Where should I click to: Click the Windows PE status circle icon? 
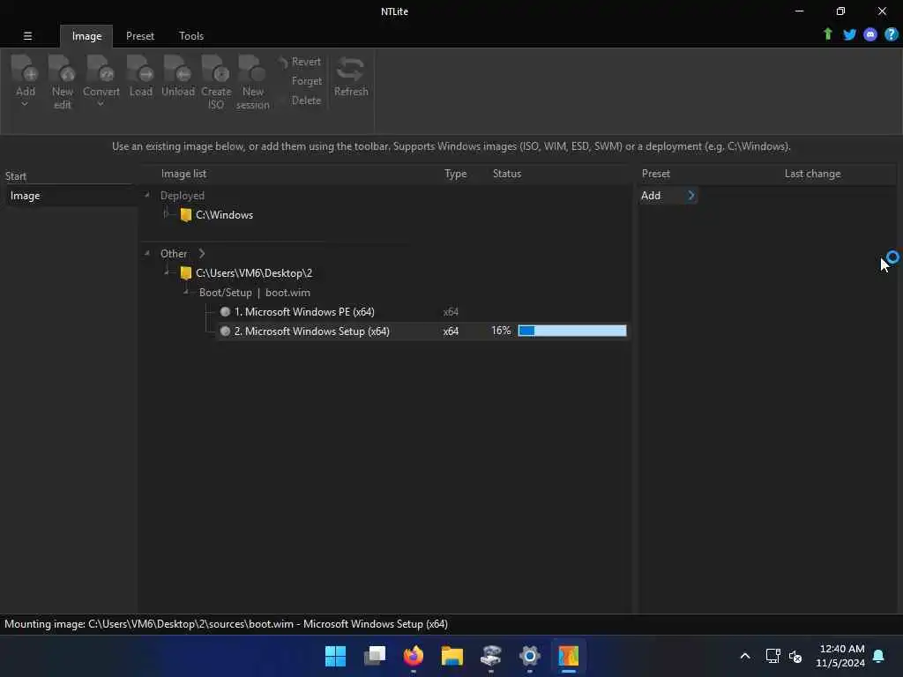tap(225, 311)
